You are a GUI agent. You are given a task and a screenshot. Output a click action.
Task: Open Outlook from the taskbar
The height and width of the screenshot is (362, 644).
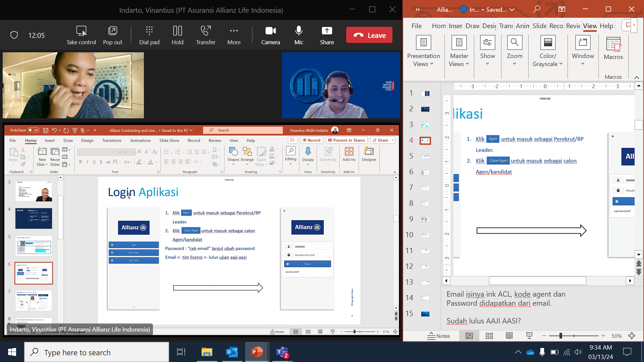(x=232, y=352)
